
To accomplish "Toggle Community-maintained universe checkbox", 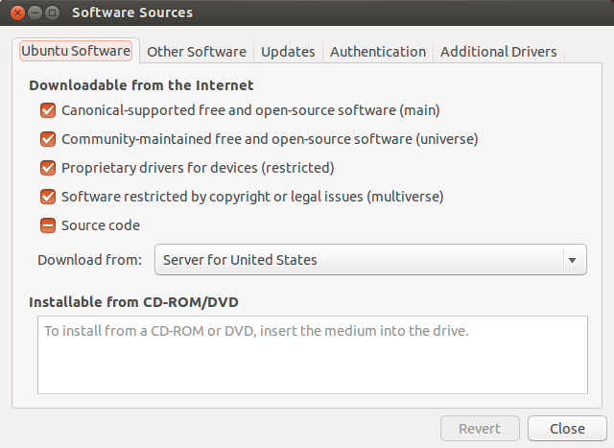I will (x=48, y=139).
